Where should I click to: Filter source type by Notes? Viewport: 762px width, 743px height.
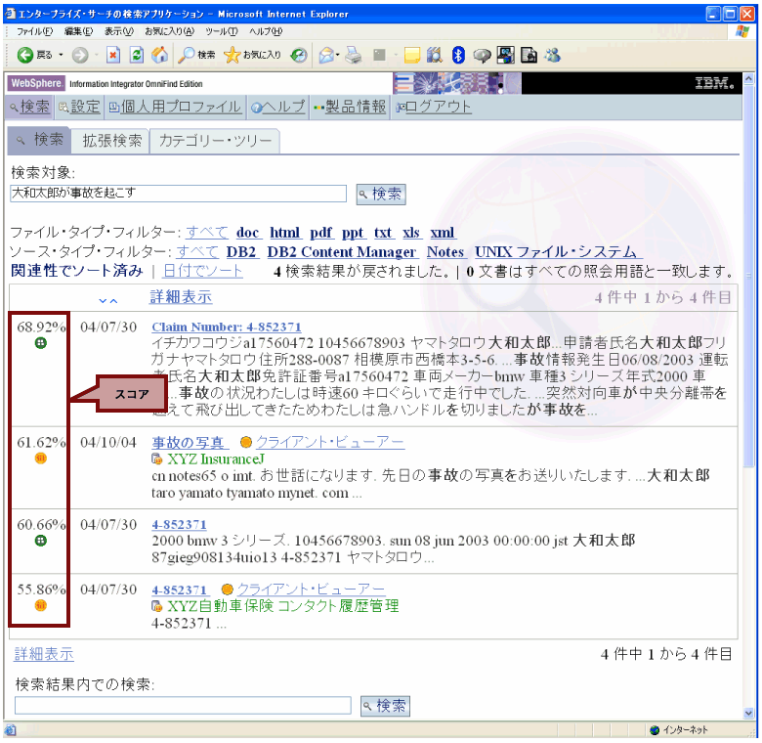click(x=445, y=252)
